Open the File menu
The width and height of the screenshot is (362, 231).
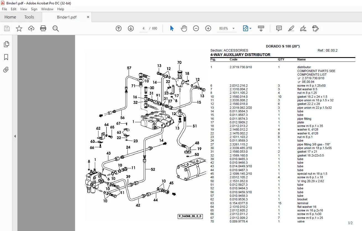(x=4, y=9)
